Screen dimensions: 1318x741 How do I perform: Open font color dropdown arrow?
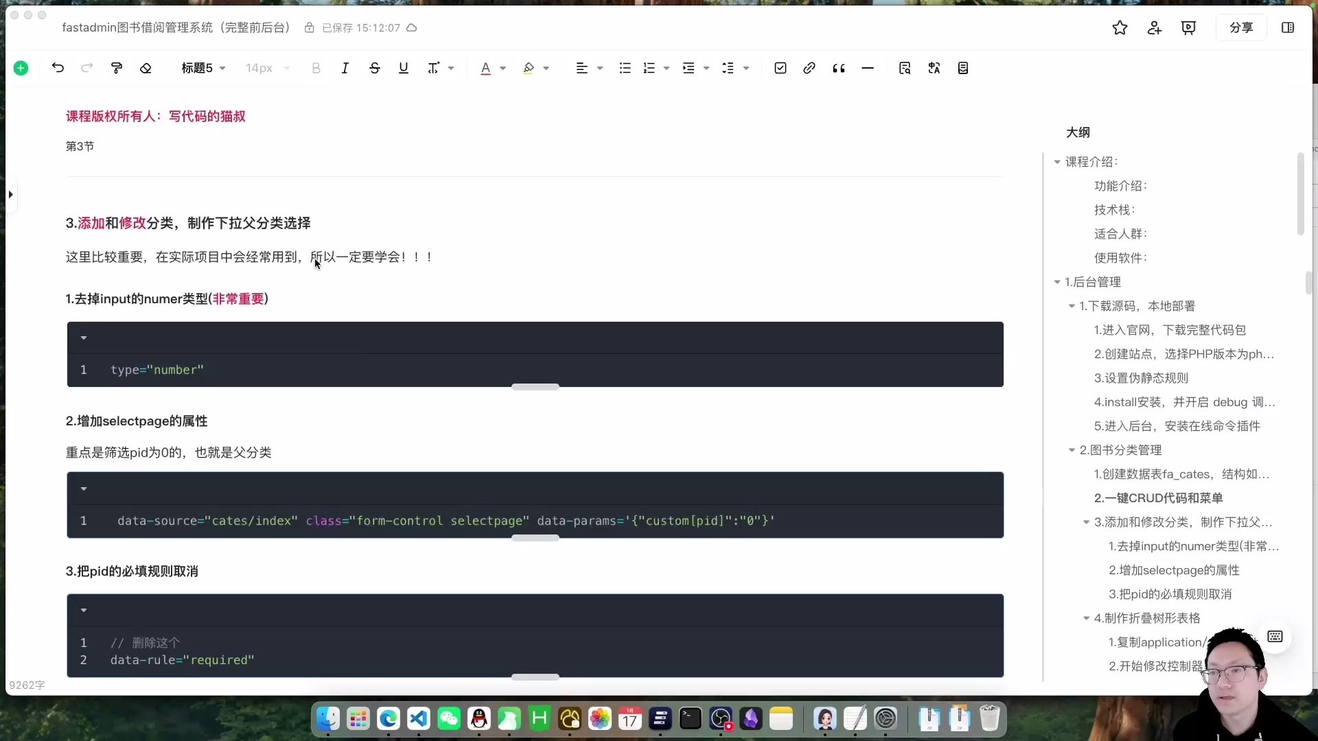tap(502, 68)
